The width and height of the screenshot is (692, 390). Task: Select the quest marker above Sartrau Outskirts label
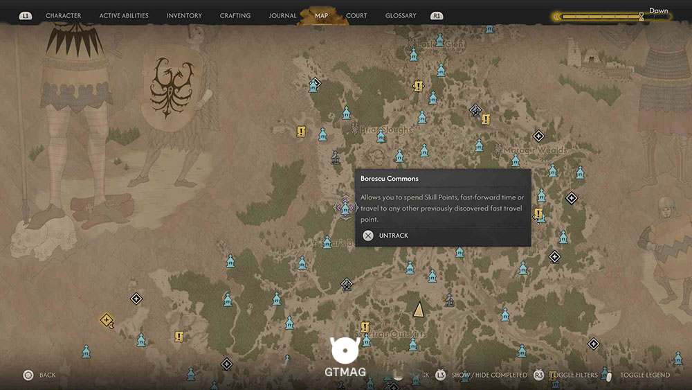(x=365, y=327)
